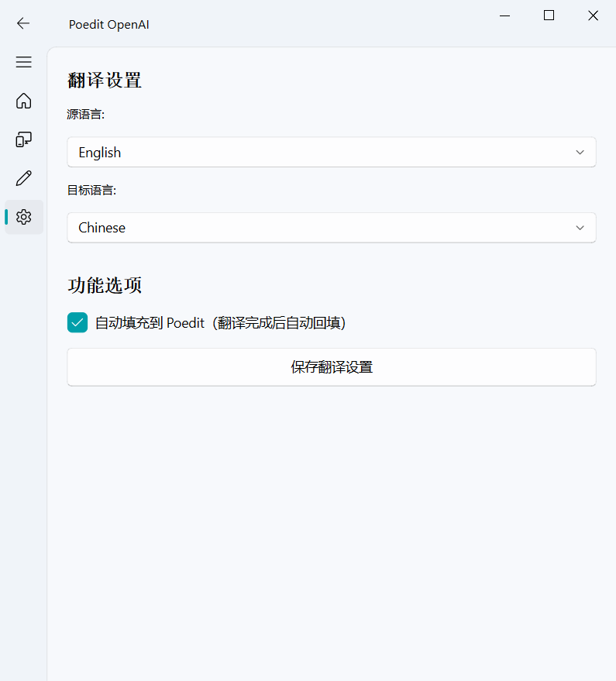
Task: Click the back arrow in the title bar
Action: (23, 23)
